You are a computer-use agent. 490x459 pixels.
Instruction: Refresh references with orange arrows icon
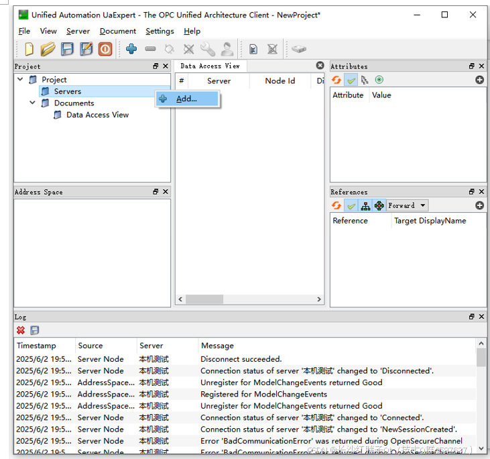[336, 205]
